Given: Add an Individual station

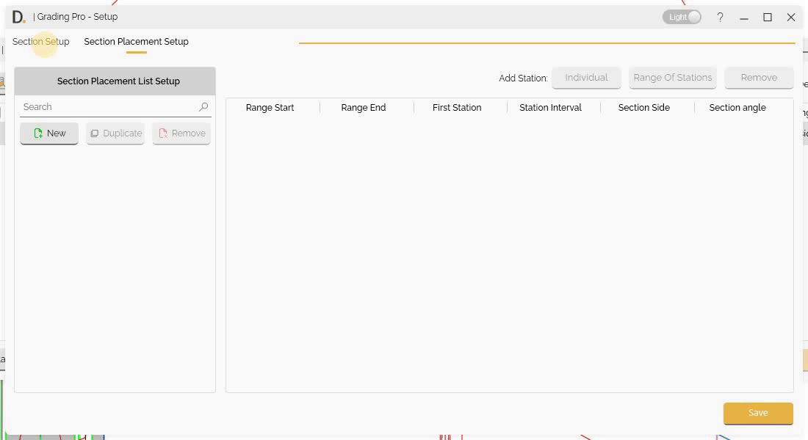Looking at the screenshot, I should click(585, 77).
